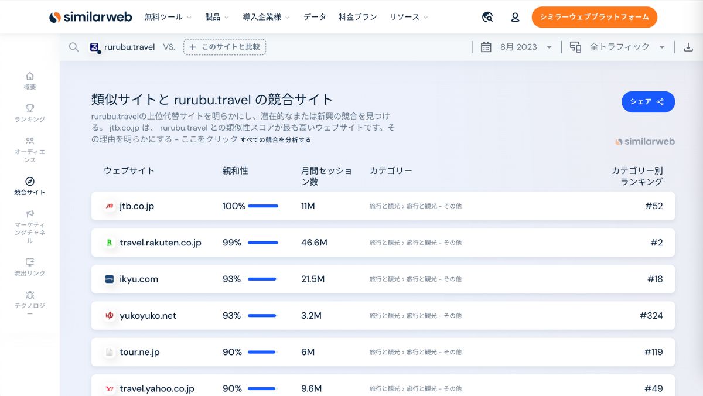Screen dimensions: 703x396
Task: Click the シェア button
Action: 648,101
